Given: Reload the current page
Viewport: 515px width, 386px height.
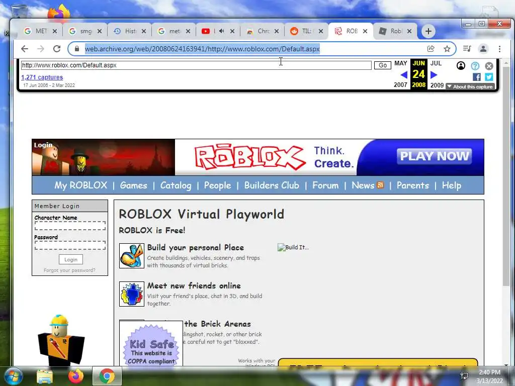Looking at the screenshot, I should tap(57, 49).
